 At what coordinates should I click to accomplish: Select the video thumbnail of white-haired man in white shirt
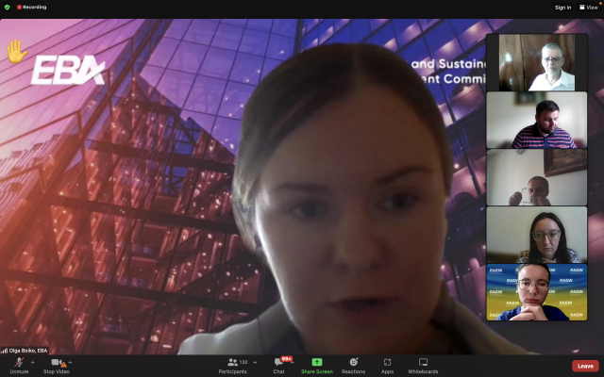tap(537, 62)
